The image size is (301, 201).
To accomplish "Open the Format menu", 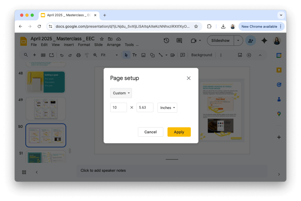I will pos(84,45).
